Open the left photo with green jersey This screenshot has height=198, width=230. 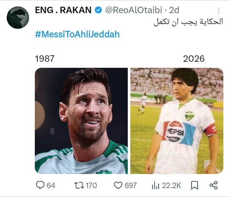81,121
